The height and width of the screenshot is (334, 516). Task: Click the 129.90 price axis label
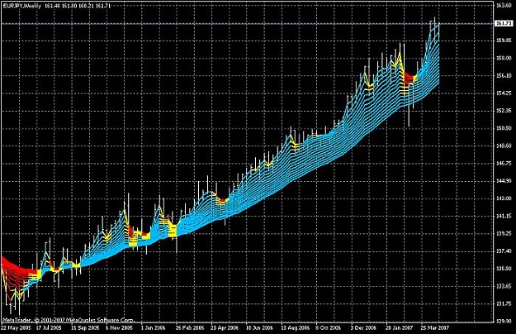[x=504, y=321]
